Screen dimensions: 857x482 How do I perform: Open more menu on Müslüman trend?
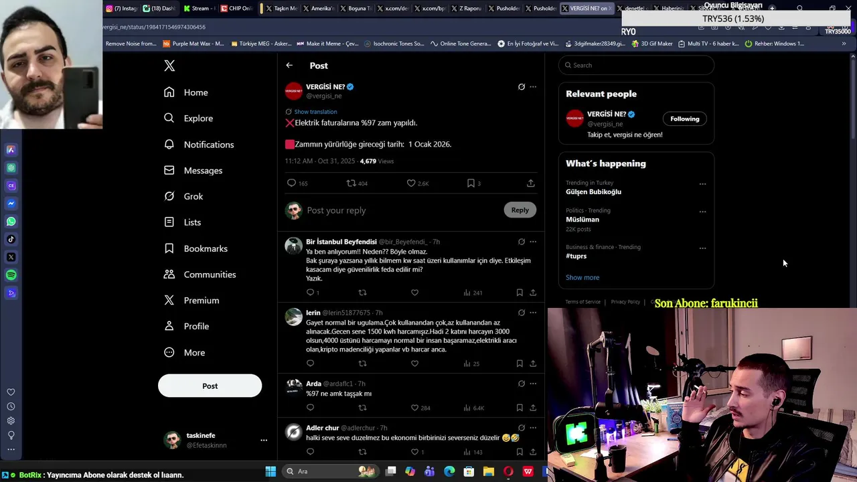pyautogui.click(x=702, y=212)
